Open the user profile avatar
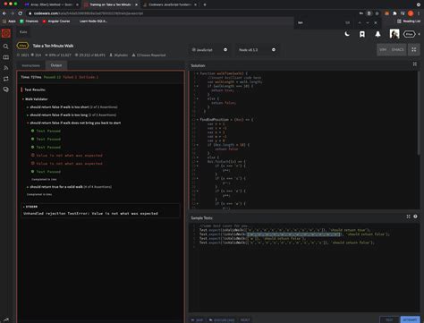Image resolution: width=424 pixels, height=323 pixels. (394, 34)
